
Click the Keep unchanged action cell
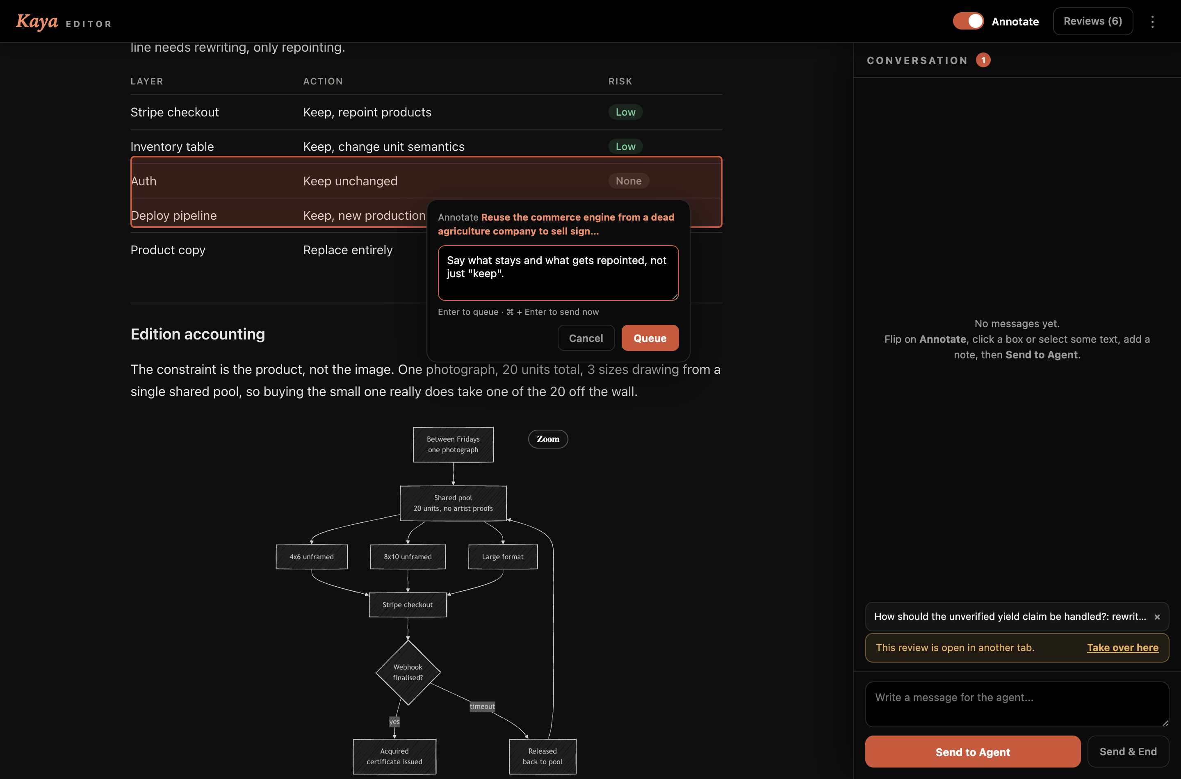350,181
